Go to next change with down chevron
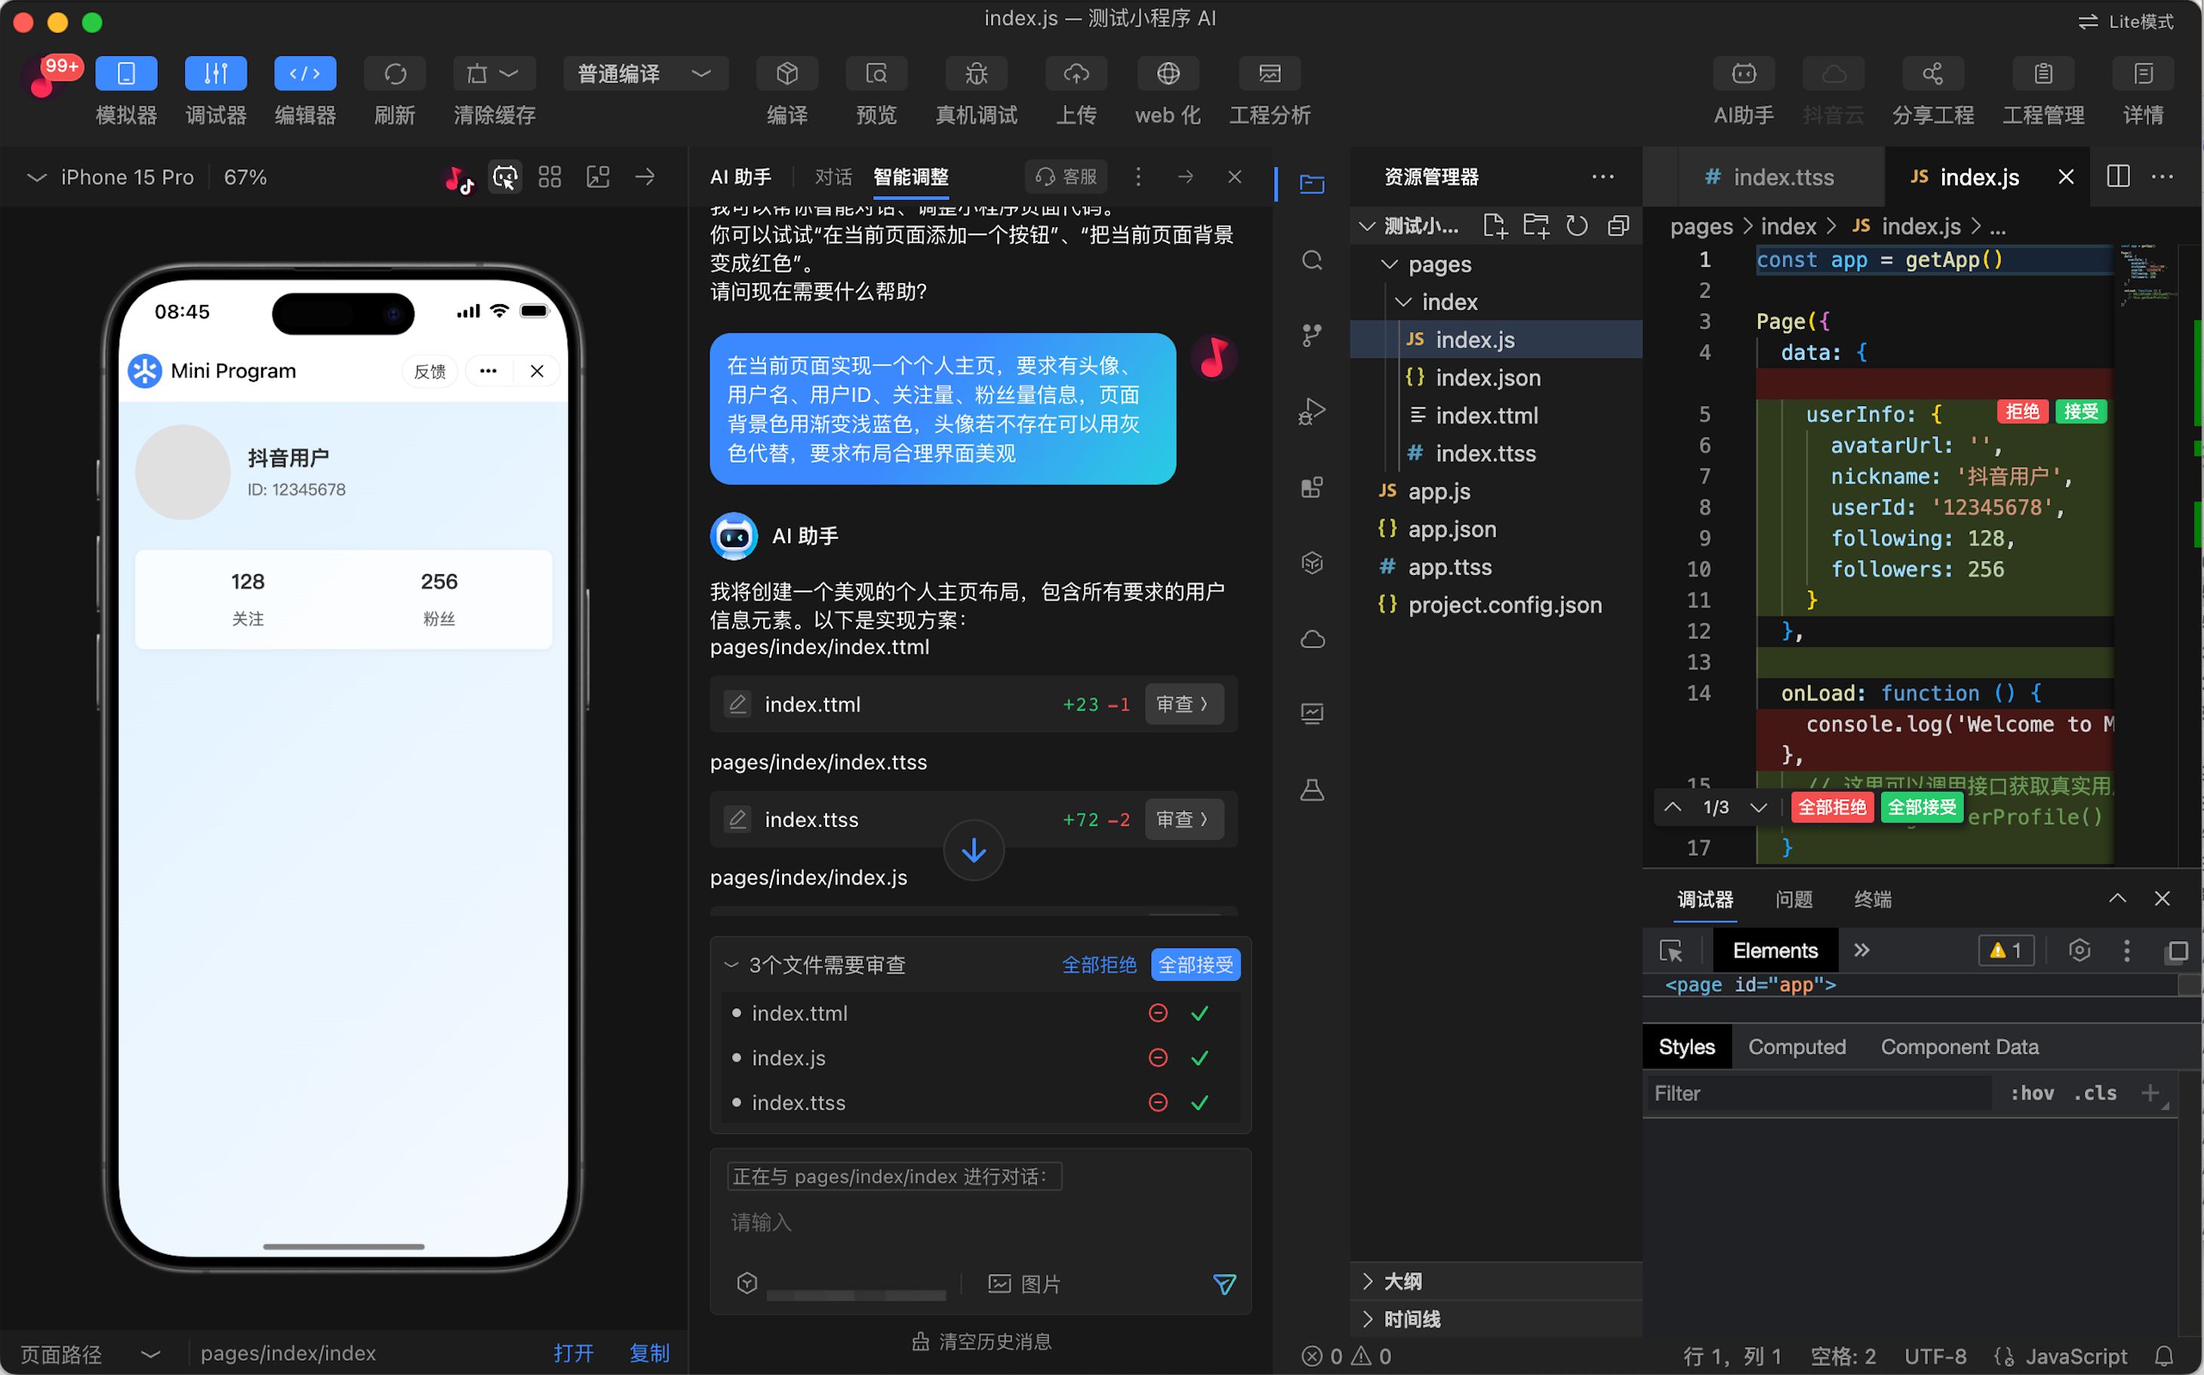This screenshot has height=1375, width=2204. (1758, 807)
